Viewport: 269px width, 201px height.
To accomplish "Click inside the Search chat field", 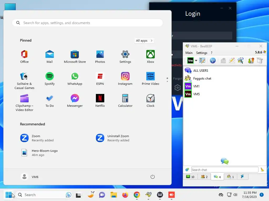I will pyautogui.click(x=225, y=170).
